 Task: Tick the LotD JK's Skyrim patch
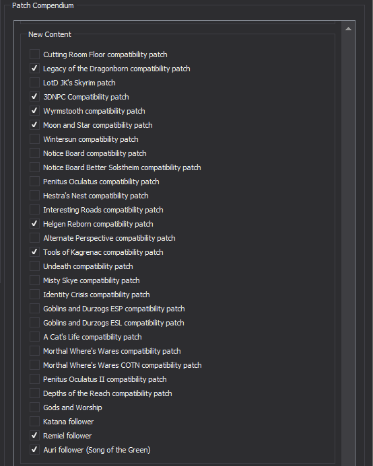tap(34, 83)
